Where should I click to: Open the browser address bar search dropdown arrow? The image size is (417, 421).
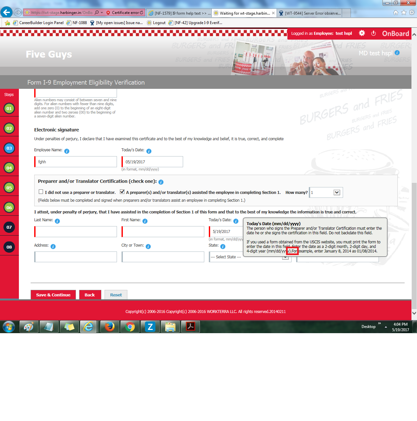tap(102, 13)
